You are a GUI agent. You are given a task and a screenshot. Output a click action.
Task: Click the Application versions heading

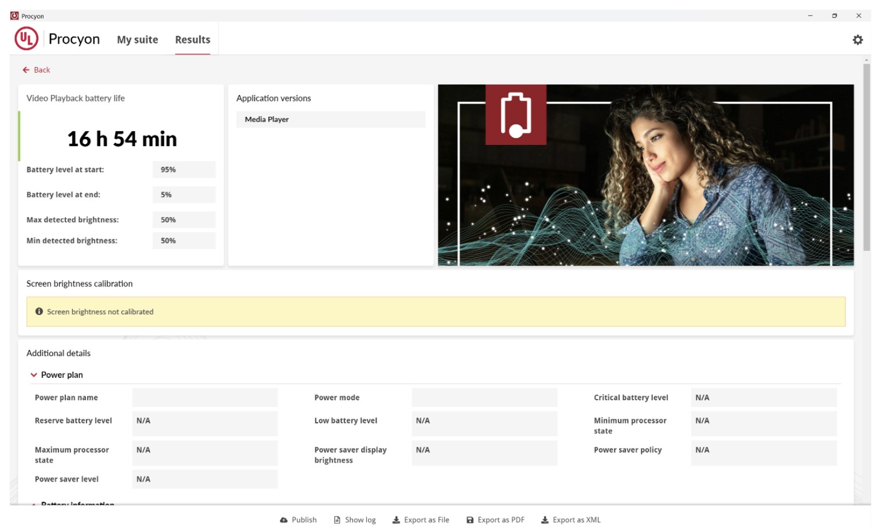point(273,98)
